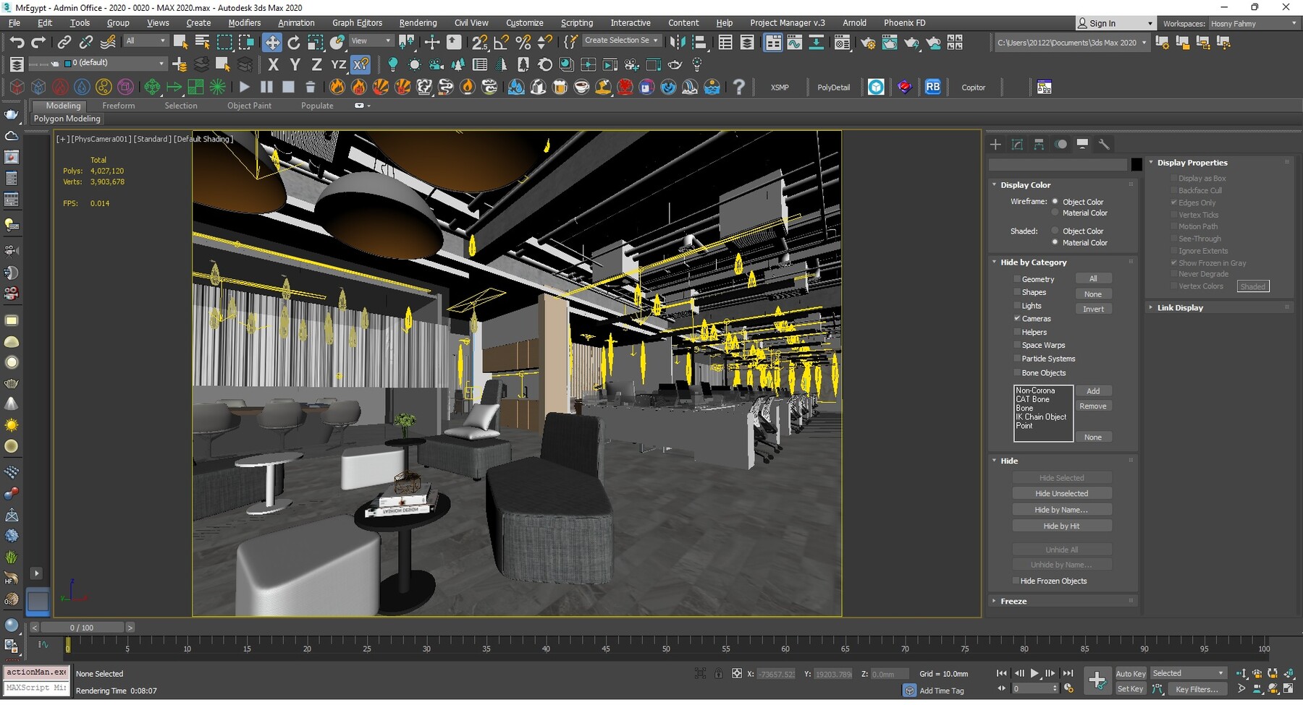Open Render Setup with the teapot icon
1303x705 pixels.
pyautogui.click(x=868, y=42)
